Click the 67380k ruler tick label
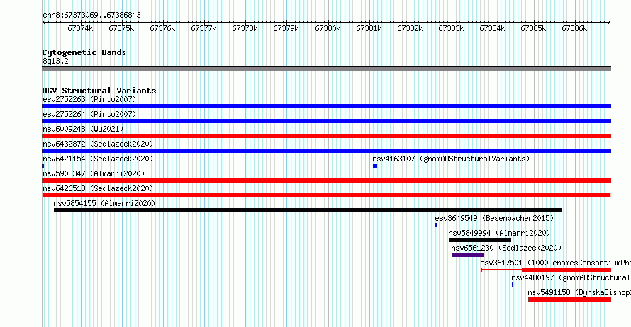 (x=328, y=28)
